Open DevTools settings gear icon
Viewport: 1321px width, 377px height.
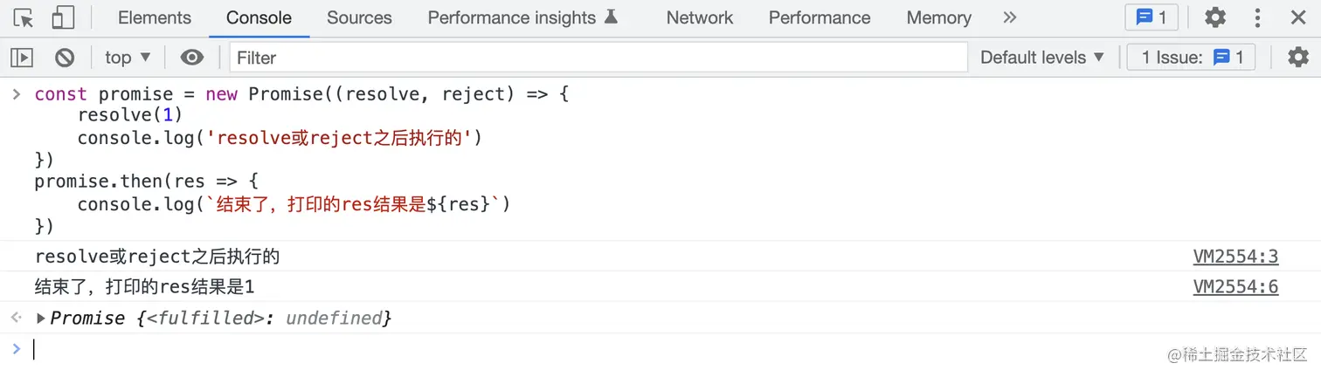click(x=1215, y=17)
